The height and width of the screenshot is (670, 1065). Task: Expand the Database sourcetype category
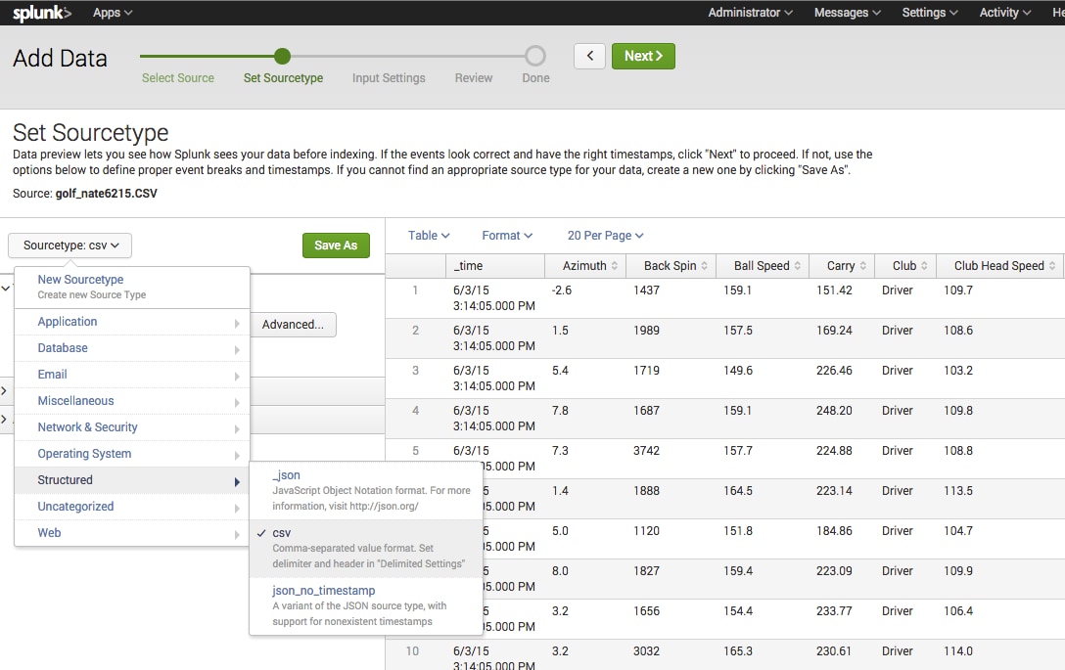(132, 348)
